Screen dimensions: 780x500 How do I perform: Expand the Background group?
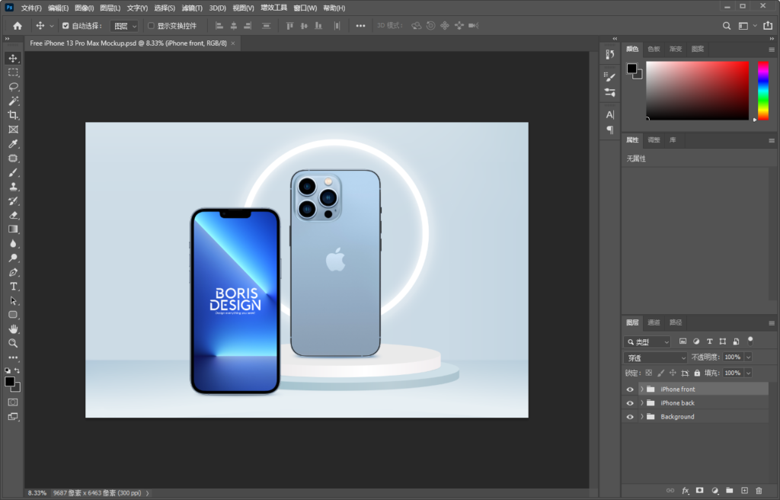(x=641, y=417)
